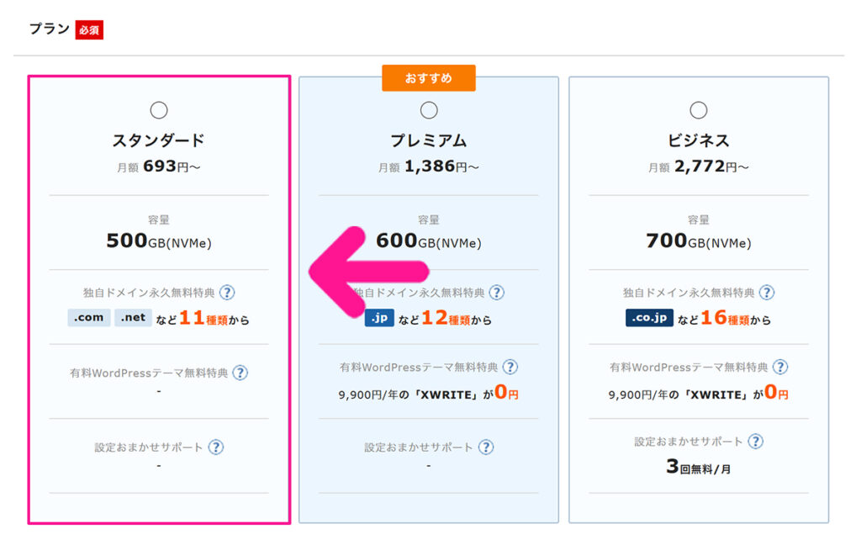This screenshot has height=550, width=861.
Task: Open domain benefit help icon in スタンダード card
Action: tap(227, 294)
